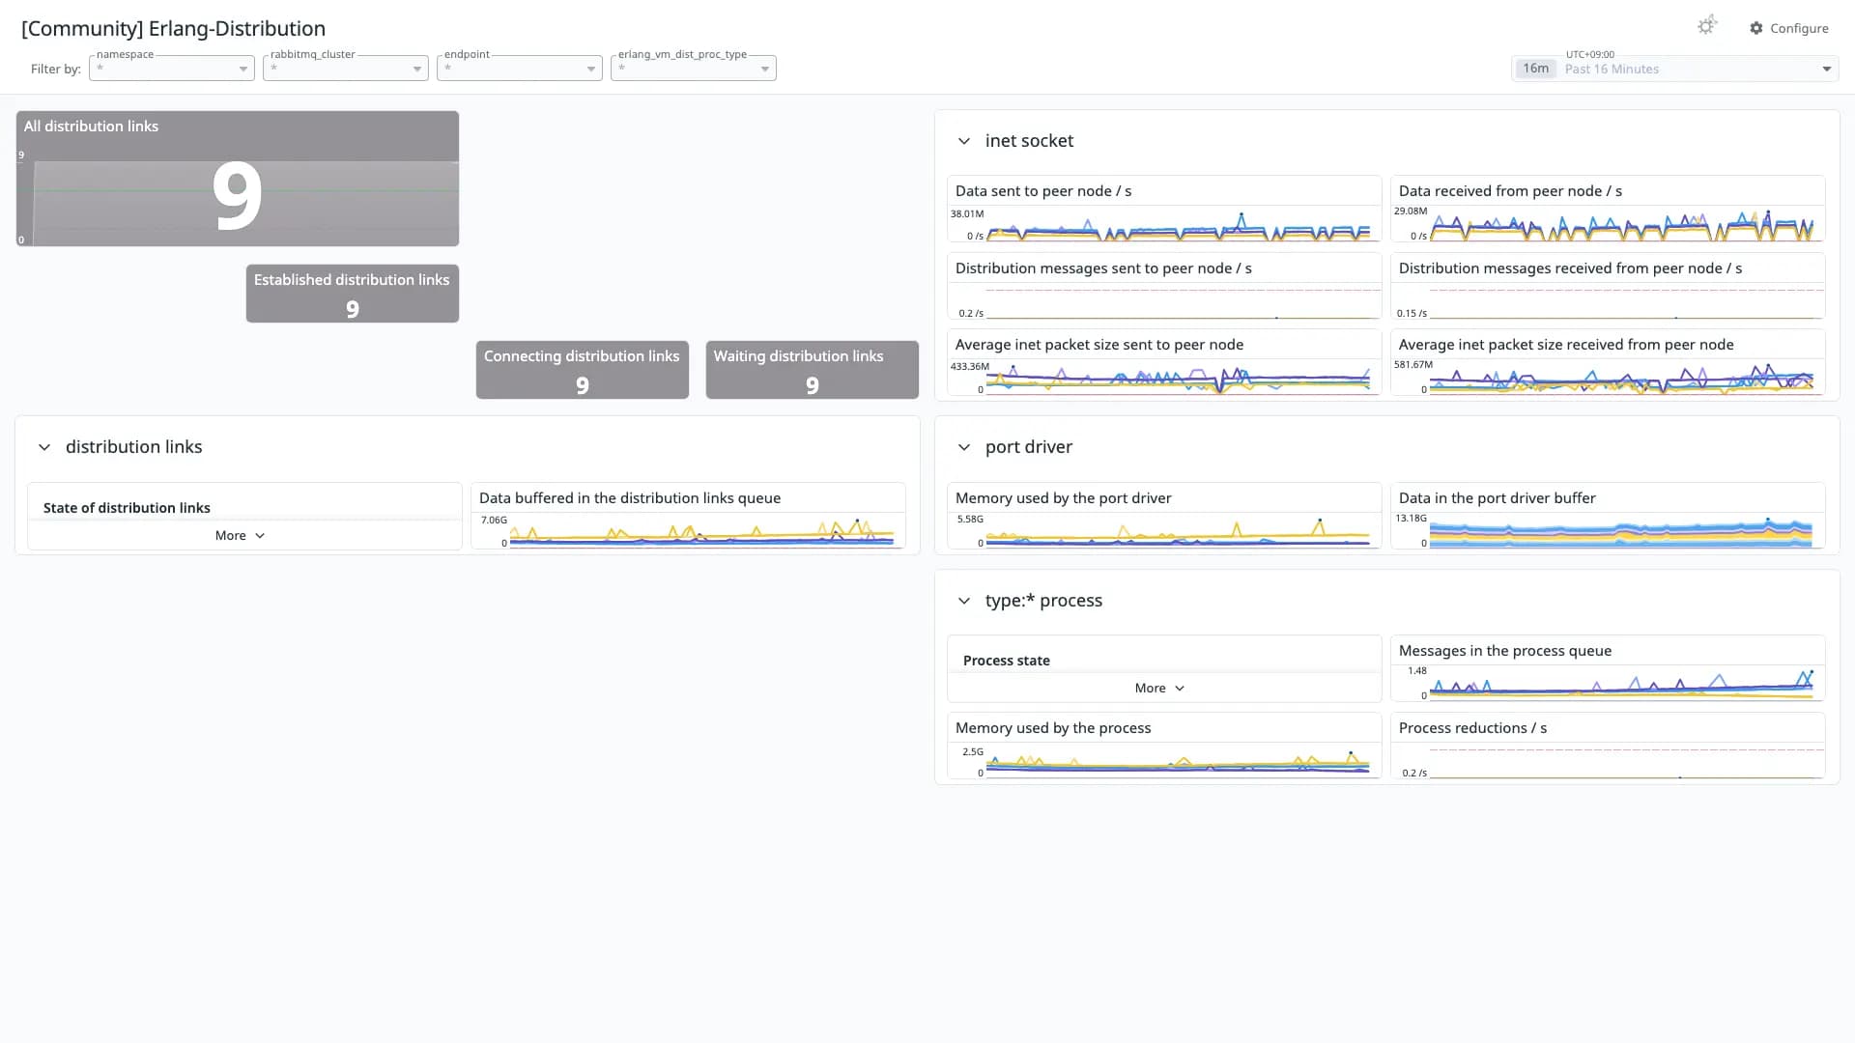Open Data buffered in distribution links queue graph
This screenshot has height=1043, width=1855.
coord(688,517)
